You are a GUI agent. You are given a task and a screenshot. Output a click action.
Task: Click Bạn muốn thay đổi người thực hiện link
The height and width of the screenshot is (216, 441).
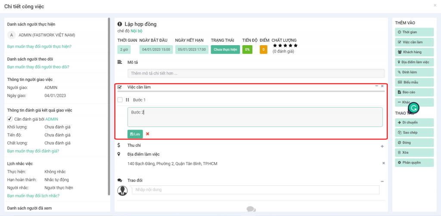39,46
